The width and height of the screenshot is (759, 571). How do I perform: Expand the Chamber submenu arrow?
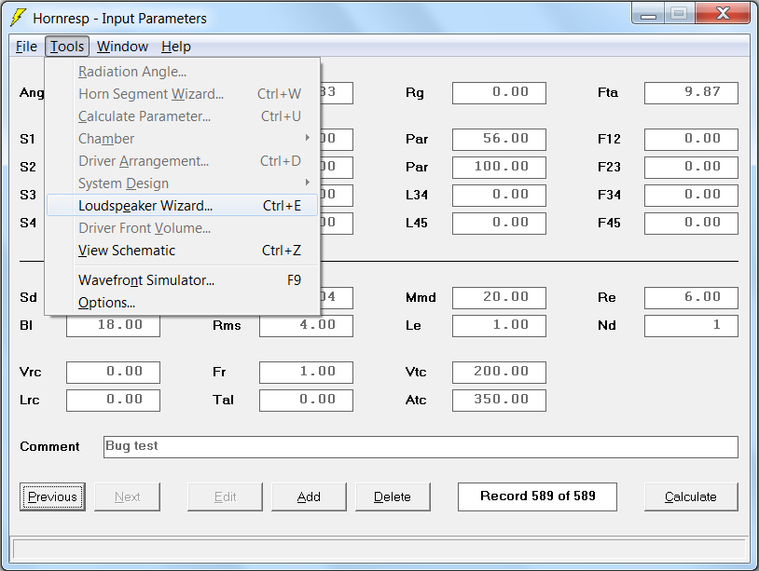[x=307, y=138]
